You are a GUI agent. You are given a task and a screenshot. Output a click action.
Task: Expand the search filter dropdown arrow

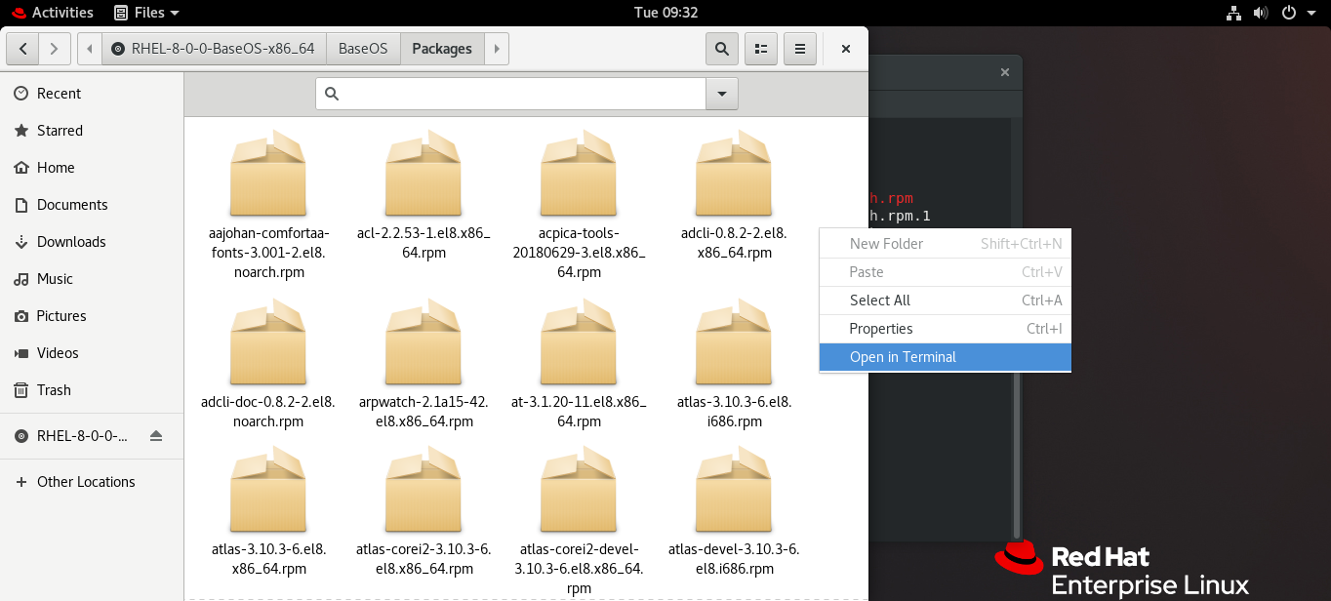(x=722, y=94)
